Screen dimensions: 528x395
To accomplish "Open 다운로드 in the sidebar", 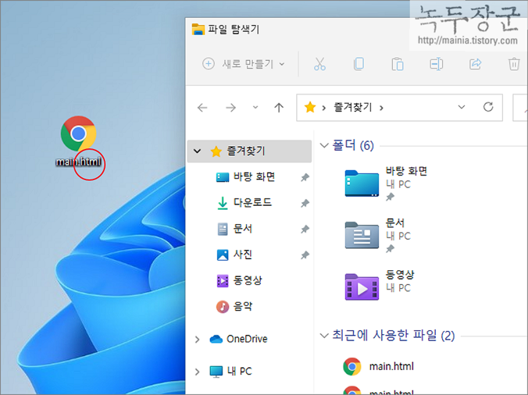I will click(x=253, y=203).
